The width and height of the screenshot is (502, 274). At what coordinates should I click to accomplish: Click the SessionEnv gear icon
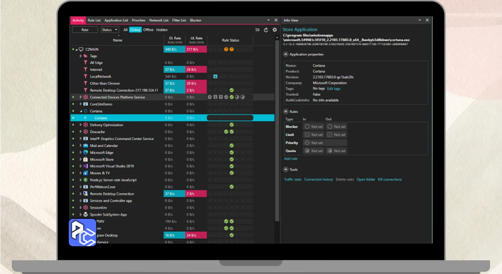pos(85,207)
